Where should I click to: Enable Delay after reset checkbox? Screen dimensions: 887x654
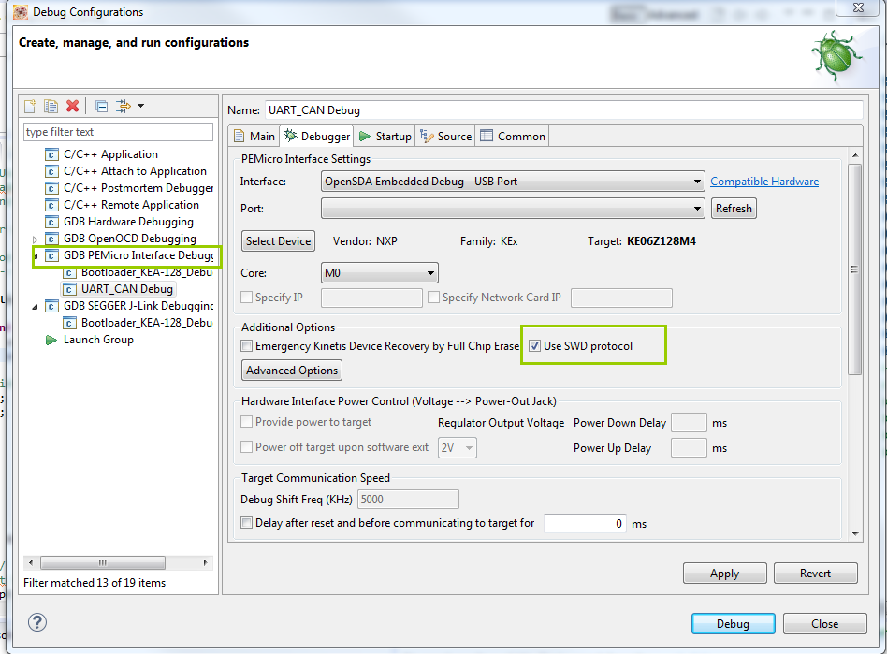click(247, 523)
